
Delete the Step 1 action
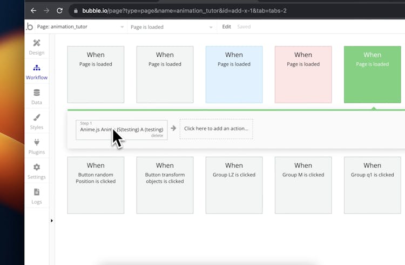pos(157,136)
